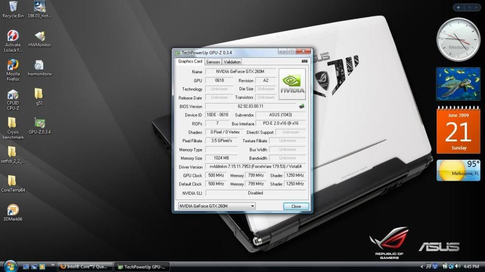Expand hidden system tray icons arrow
The height and width of the screenshot is (272, 485).
421,267
